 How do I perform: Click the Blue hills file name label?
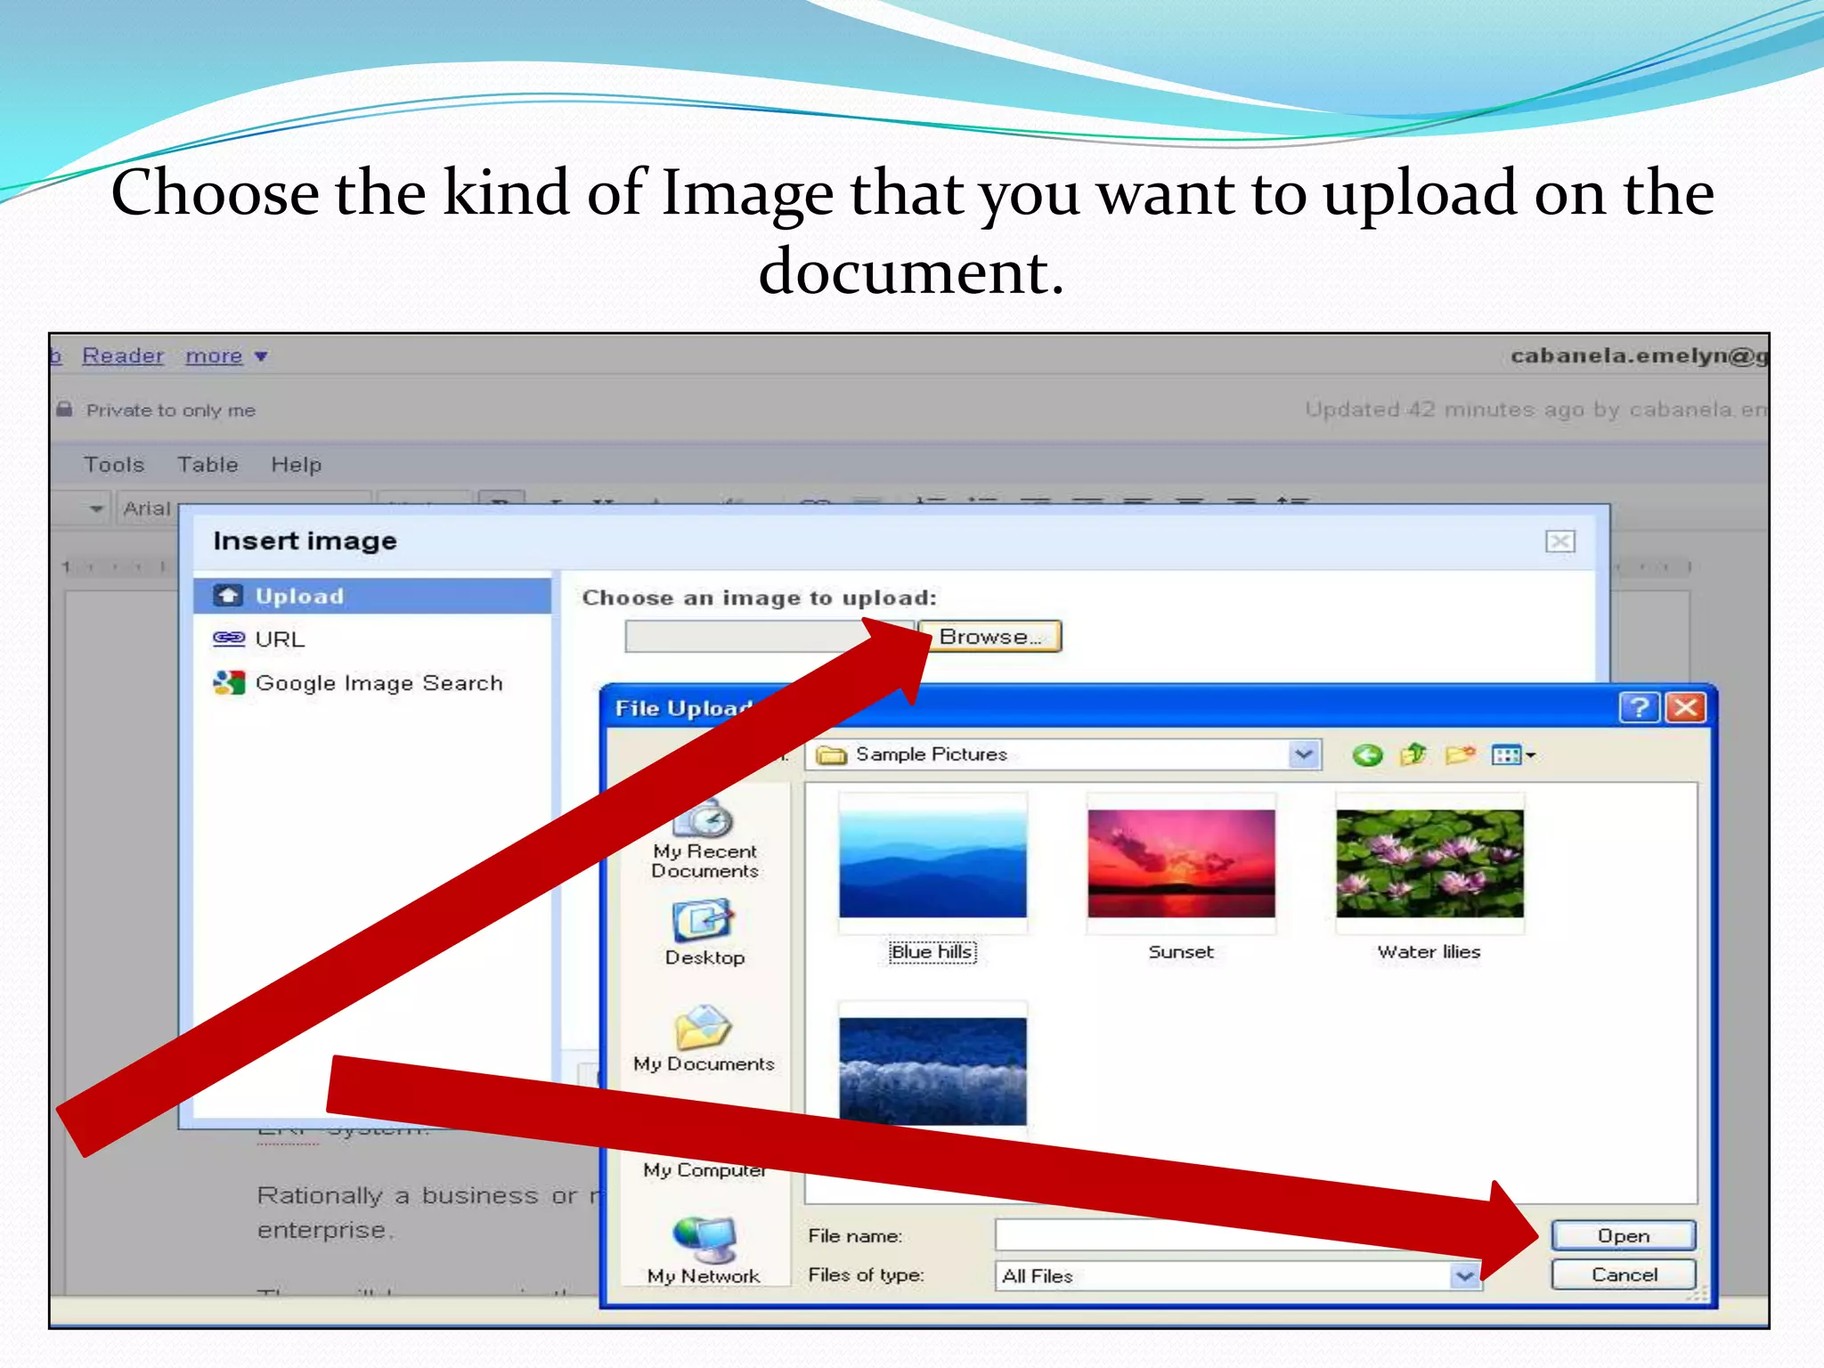[x=932, y=952]
